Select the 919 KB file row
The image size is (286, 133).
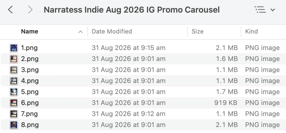click(x=143, y=103)
